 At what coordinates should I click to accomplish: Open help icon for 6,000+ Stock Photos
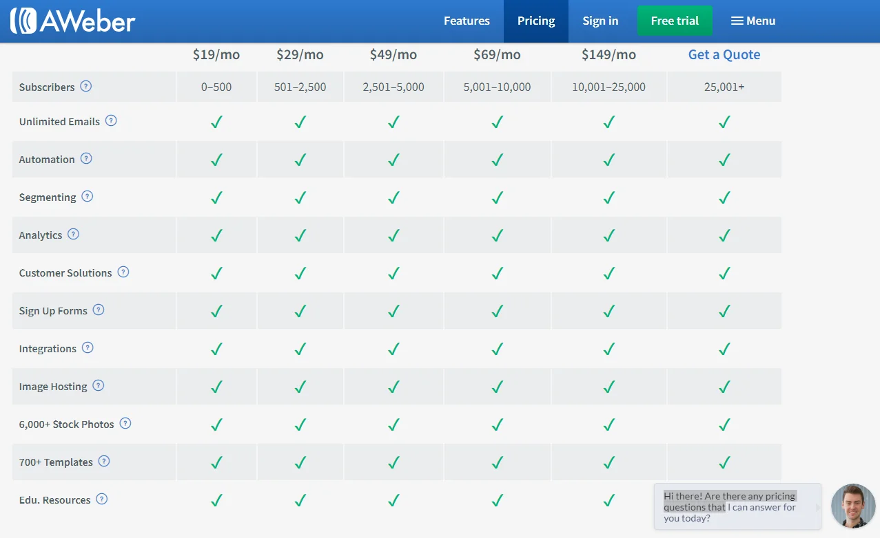point(125,424)
